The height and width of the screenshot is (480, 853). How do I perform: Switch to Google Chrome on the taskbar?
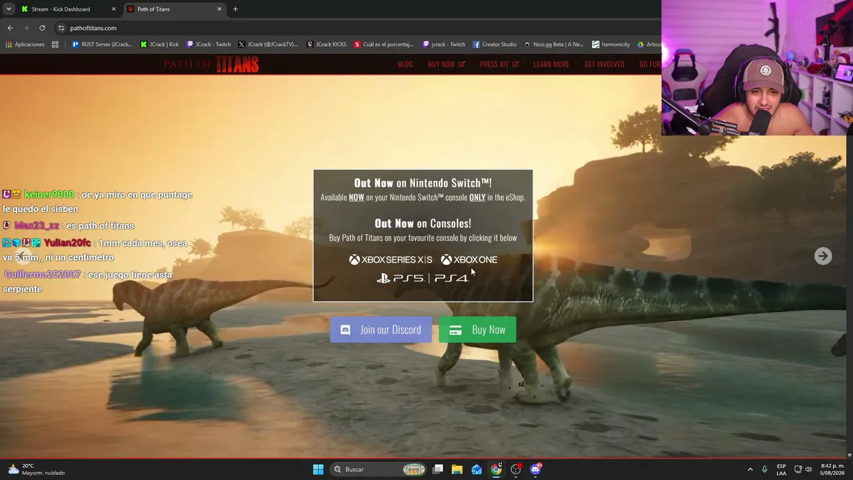coord(496,469)
